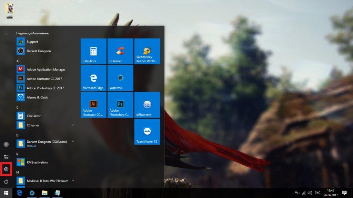
Task: Open the volume control in system tray
Action: coord(310,193)
